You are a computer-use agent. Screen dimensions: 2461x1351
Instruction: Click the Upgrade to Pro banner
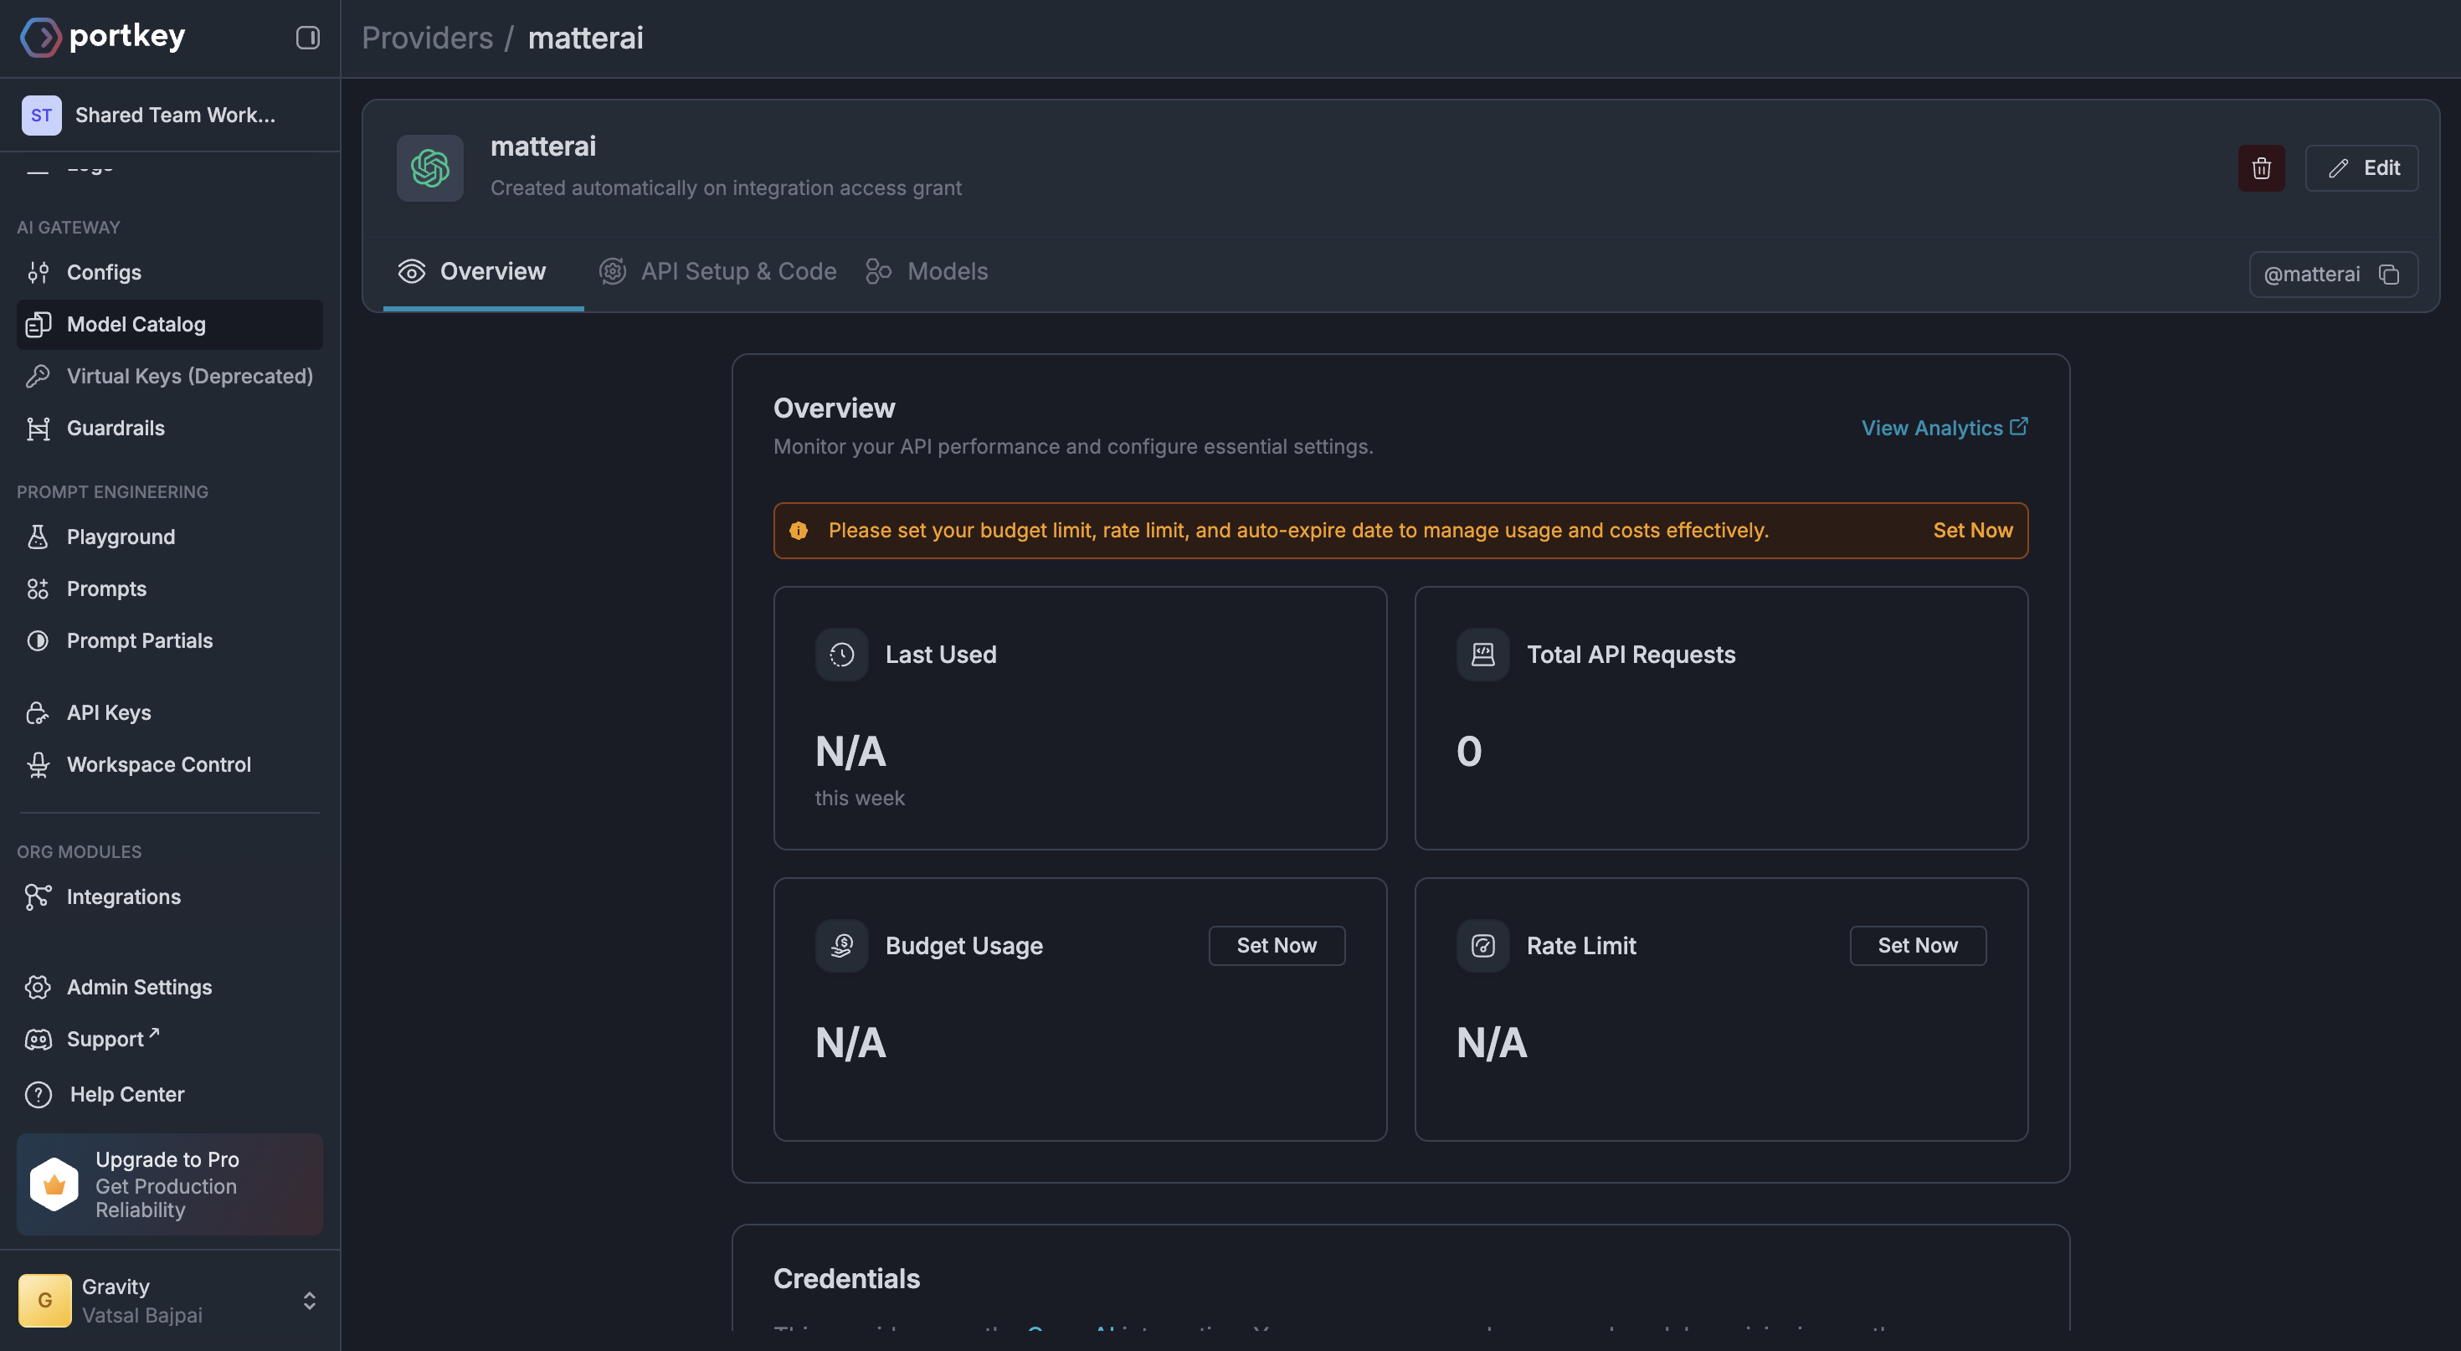coord(169,1184)
